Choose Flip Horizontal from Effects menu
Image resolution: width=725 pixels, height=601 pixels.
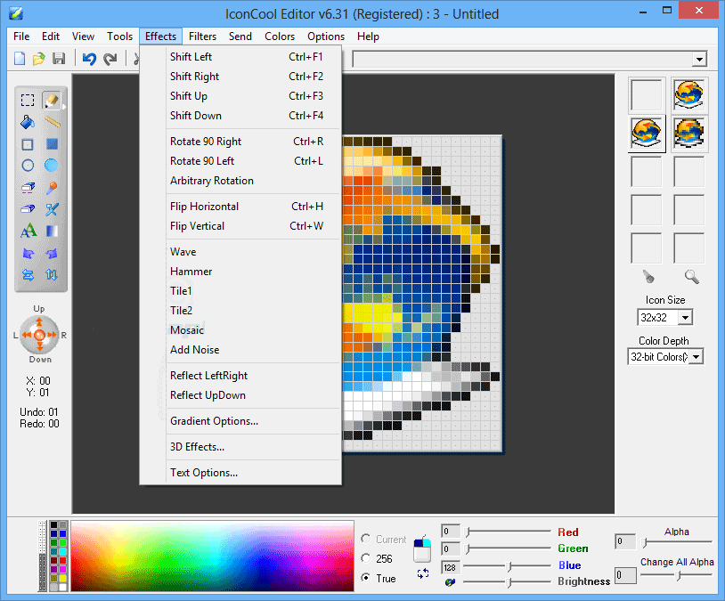[204, 207]
